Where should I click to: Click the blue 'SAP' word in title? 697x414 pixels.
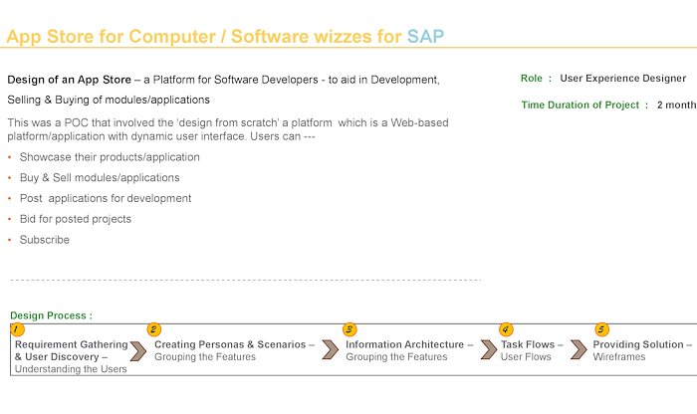click(x=425, y=37)
